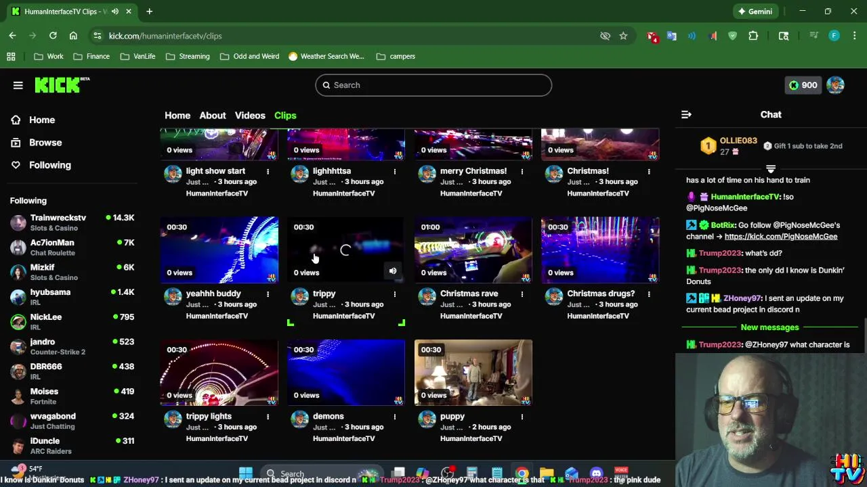Viewport: 867px width, 487px height.
Task: Jump to New messages in chat
Action: point(769,327)
